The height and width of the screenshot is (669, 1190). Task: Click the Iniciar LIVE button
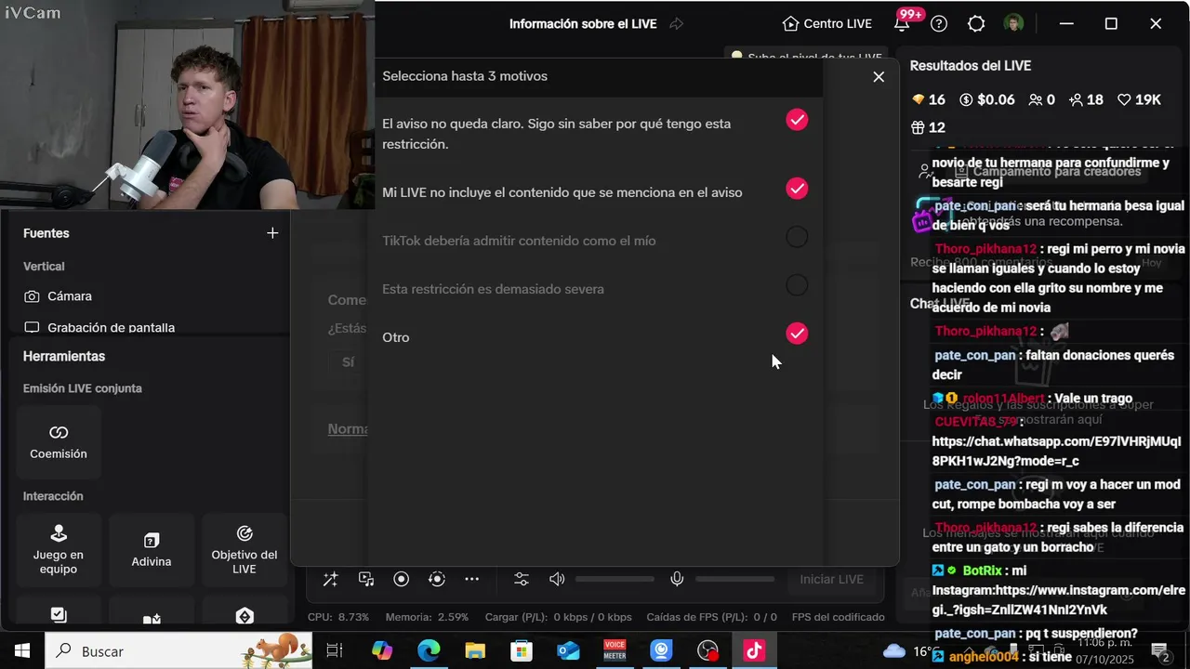832,579
